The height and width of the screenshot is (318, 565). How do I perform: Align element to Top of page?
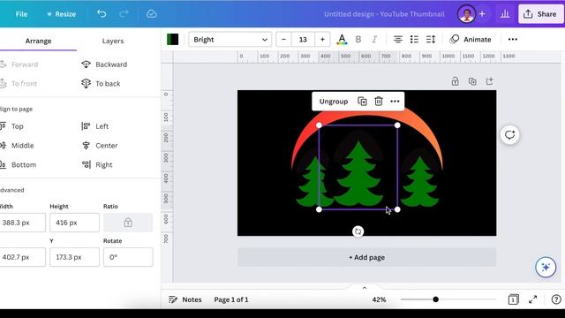pyautogui.click(x=12, y=126)
